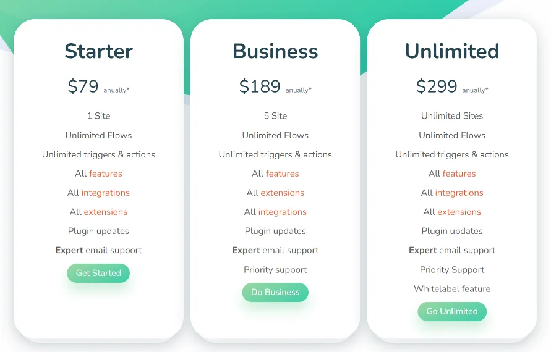
Task: Open the extensions link in Unlimited plan
Action: click(459, 212)
